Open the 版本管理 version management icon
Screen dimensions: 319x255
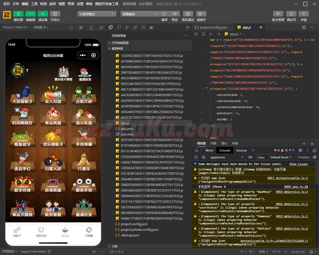coord(278,14)
